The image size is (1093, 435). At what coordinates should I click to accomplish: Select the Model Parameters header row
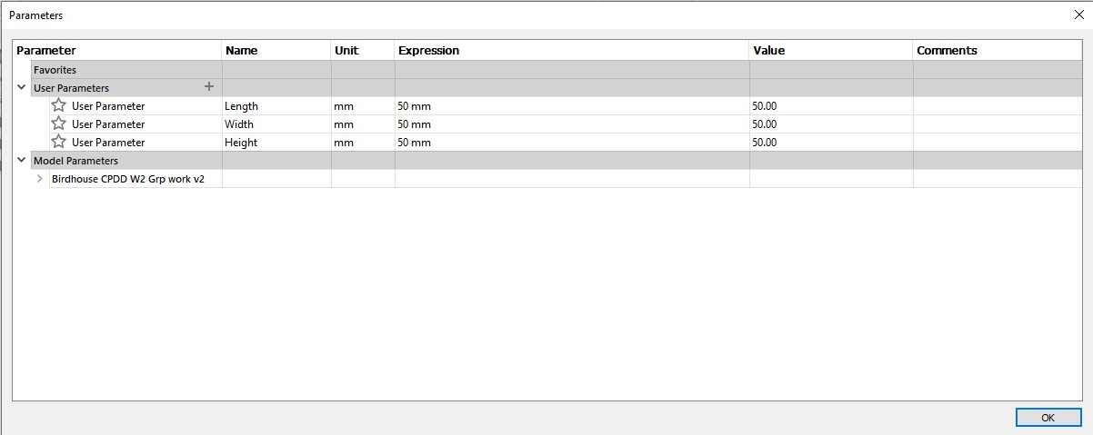(x=557, y=160)
